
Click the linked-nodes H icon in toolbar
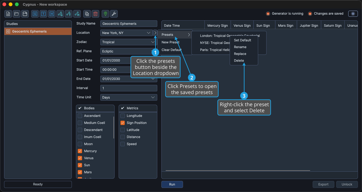[x=77, y=14]
